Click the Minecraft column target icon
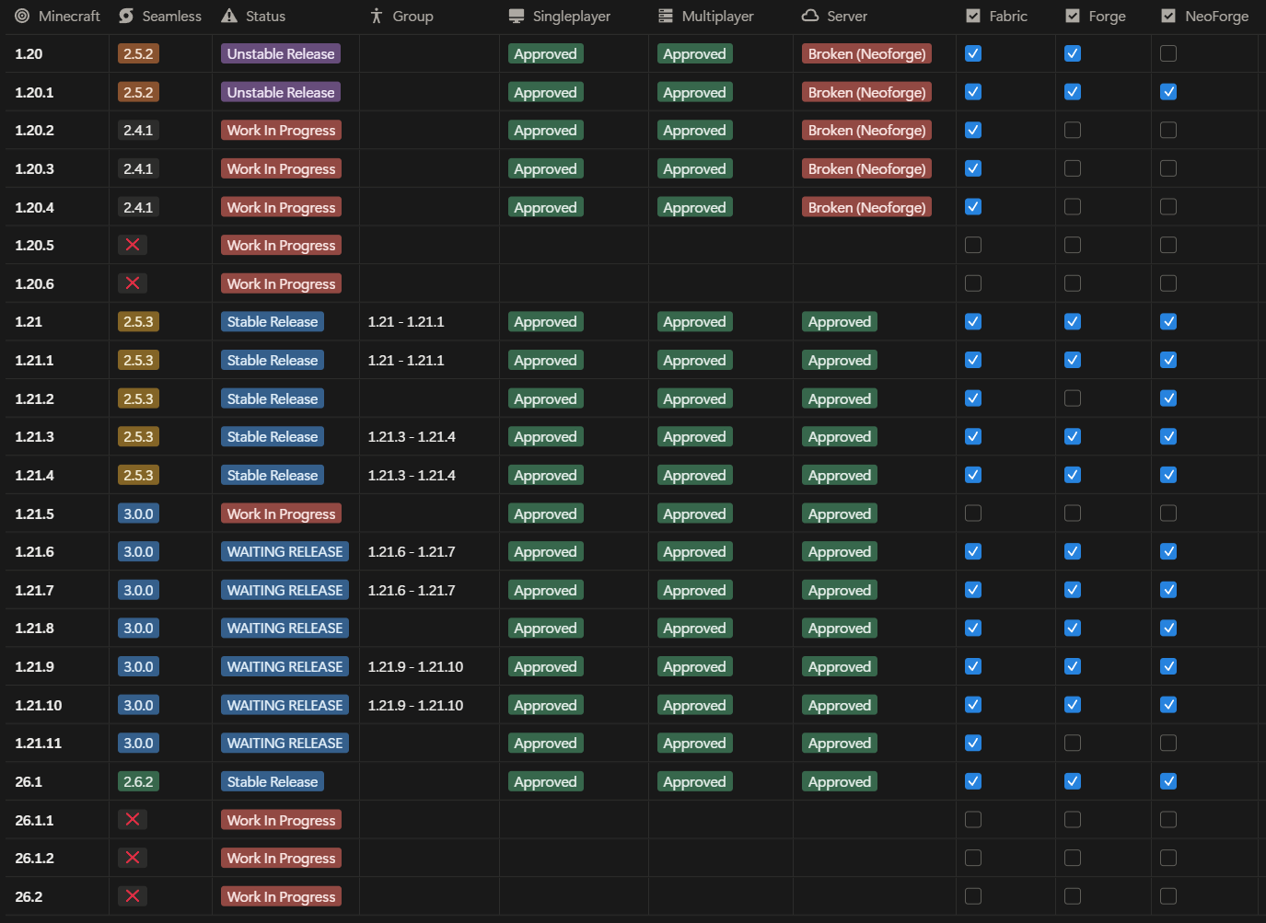Image resolution: width=1266 pixels, height=923 pixels. click(22, 16)
